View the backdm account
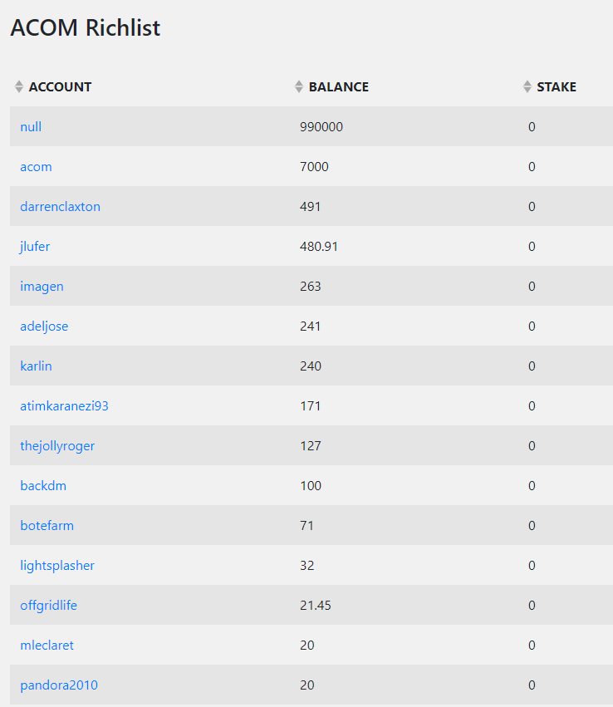Screen dimensions: 613x707 [x=43, y=486]
